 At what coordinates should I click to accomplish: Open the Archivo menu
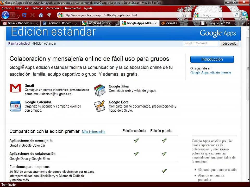pyautogui.click(x=7, y=8)
